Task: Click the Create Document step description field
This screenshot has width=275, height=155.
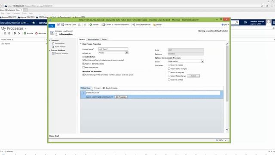Action: 153,93
